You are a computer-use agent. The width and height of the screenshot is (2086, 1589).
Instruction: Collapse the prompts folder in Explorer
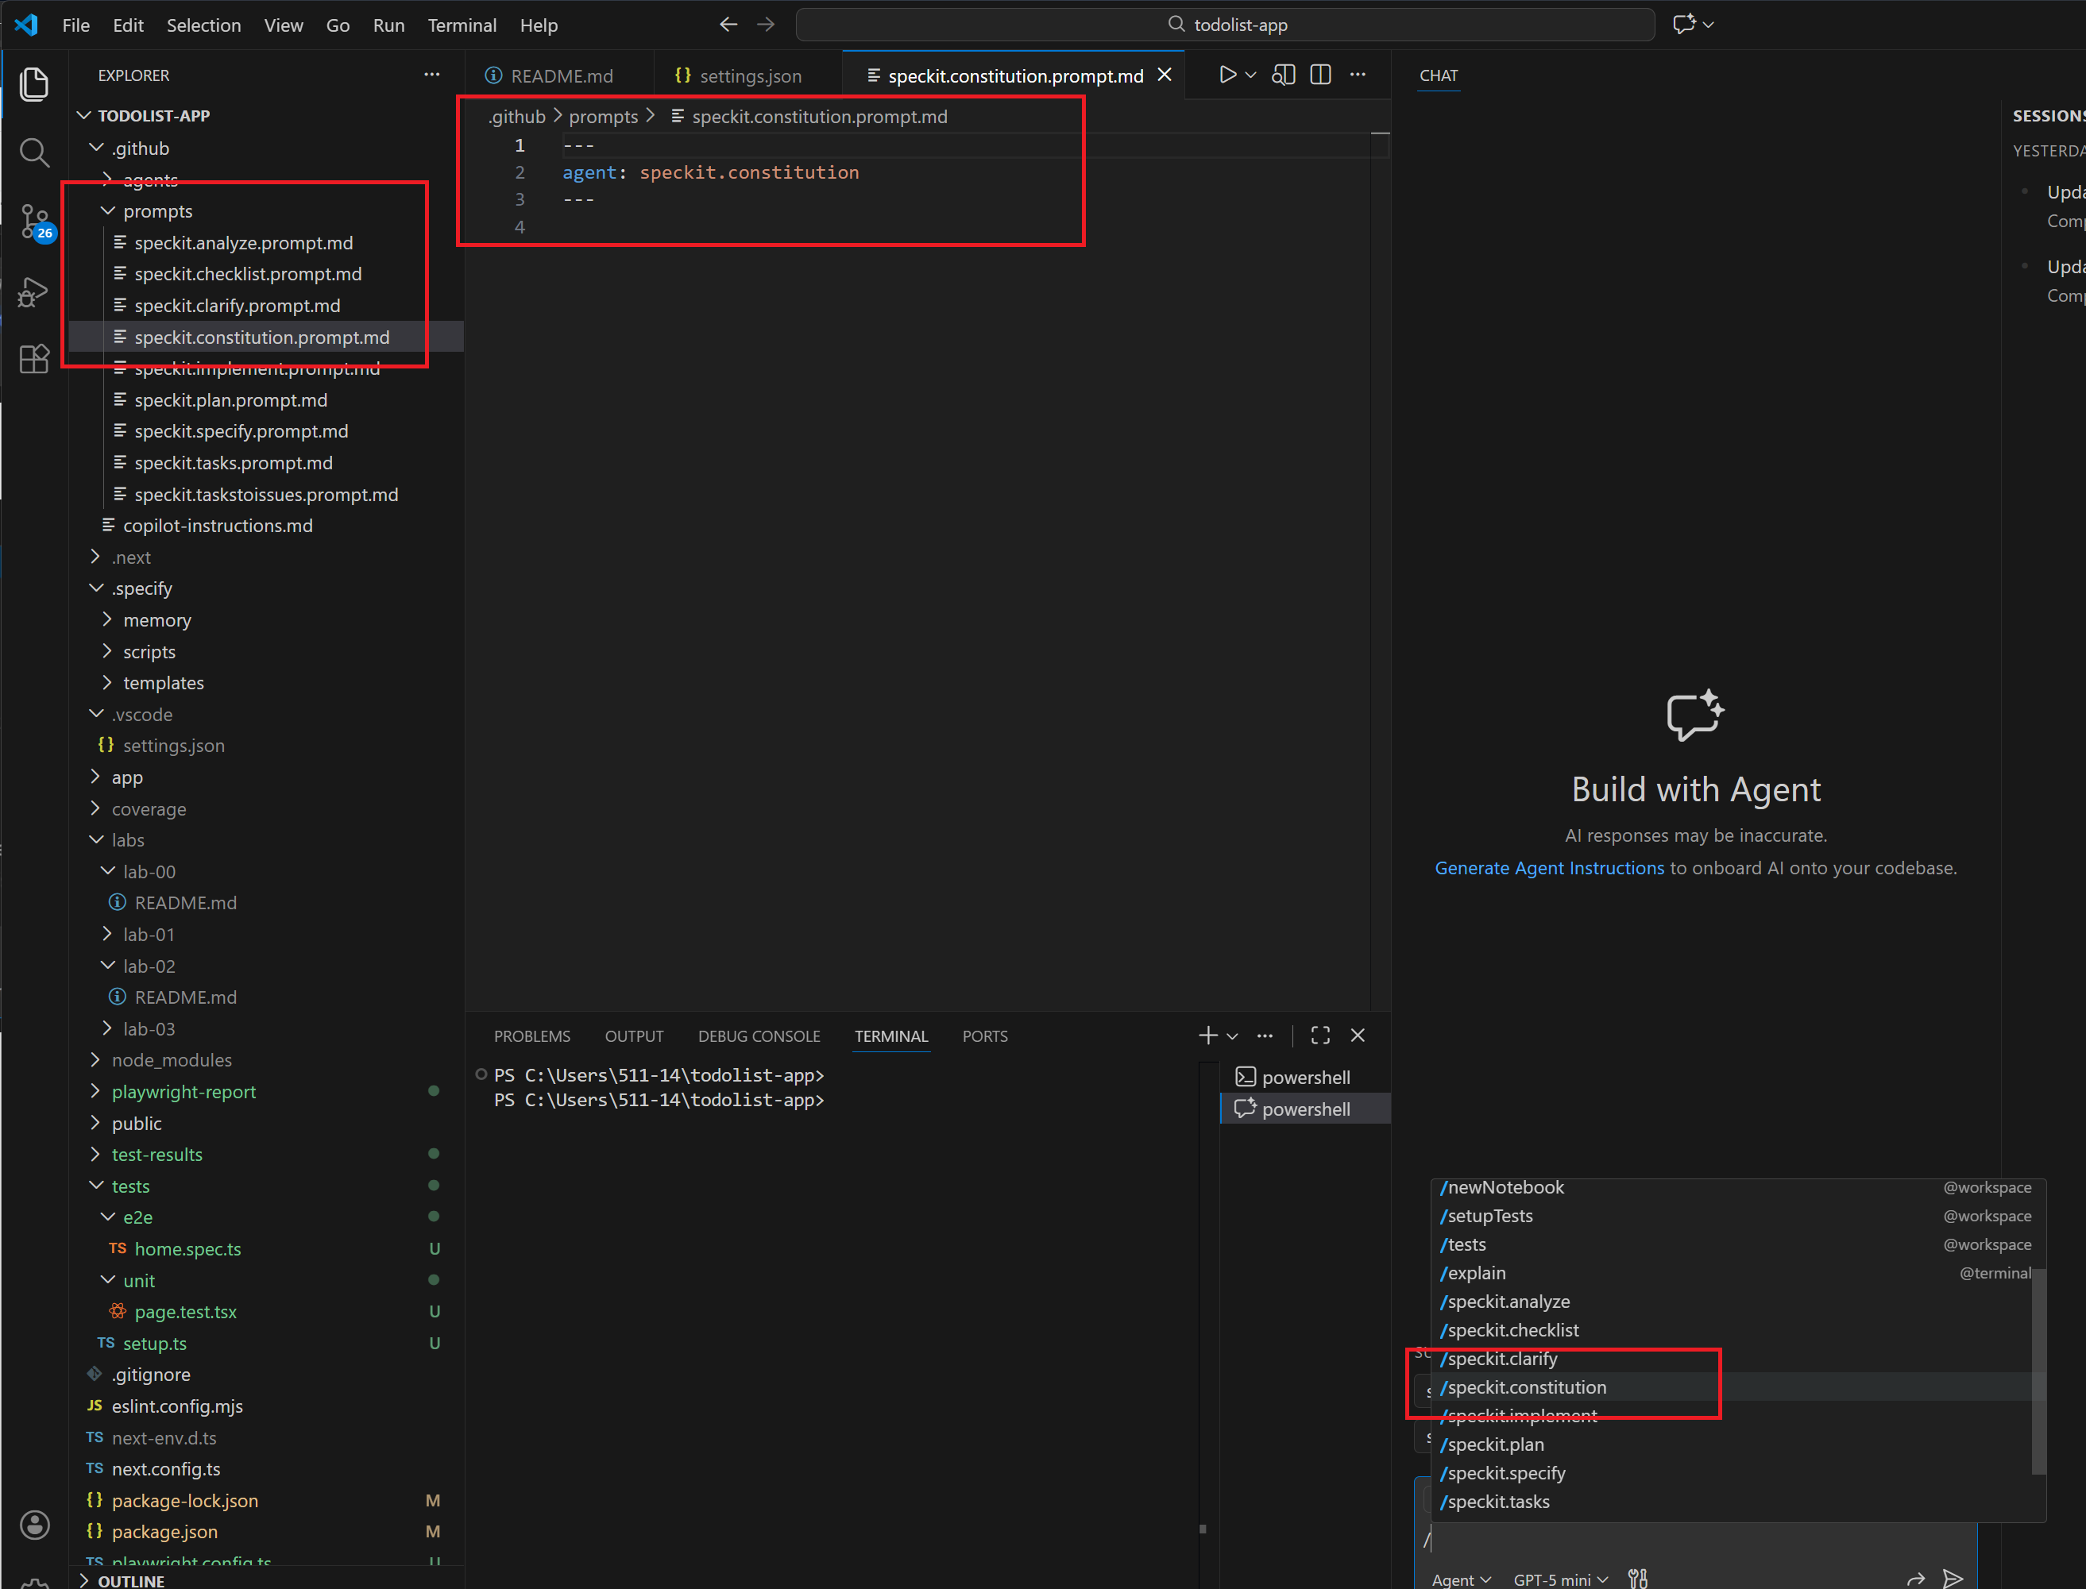(157, 211)
